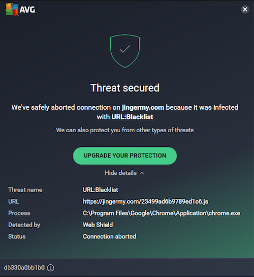The height and width of the screenshot is (277, 254).
Task: Click the Threat name label
Action: (25, 190)
